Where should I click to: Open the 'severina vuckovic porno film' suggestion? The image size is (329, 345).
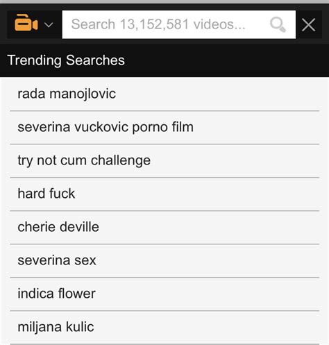pos(164,128)
